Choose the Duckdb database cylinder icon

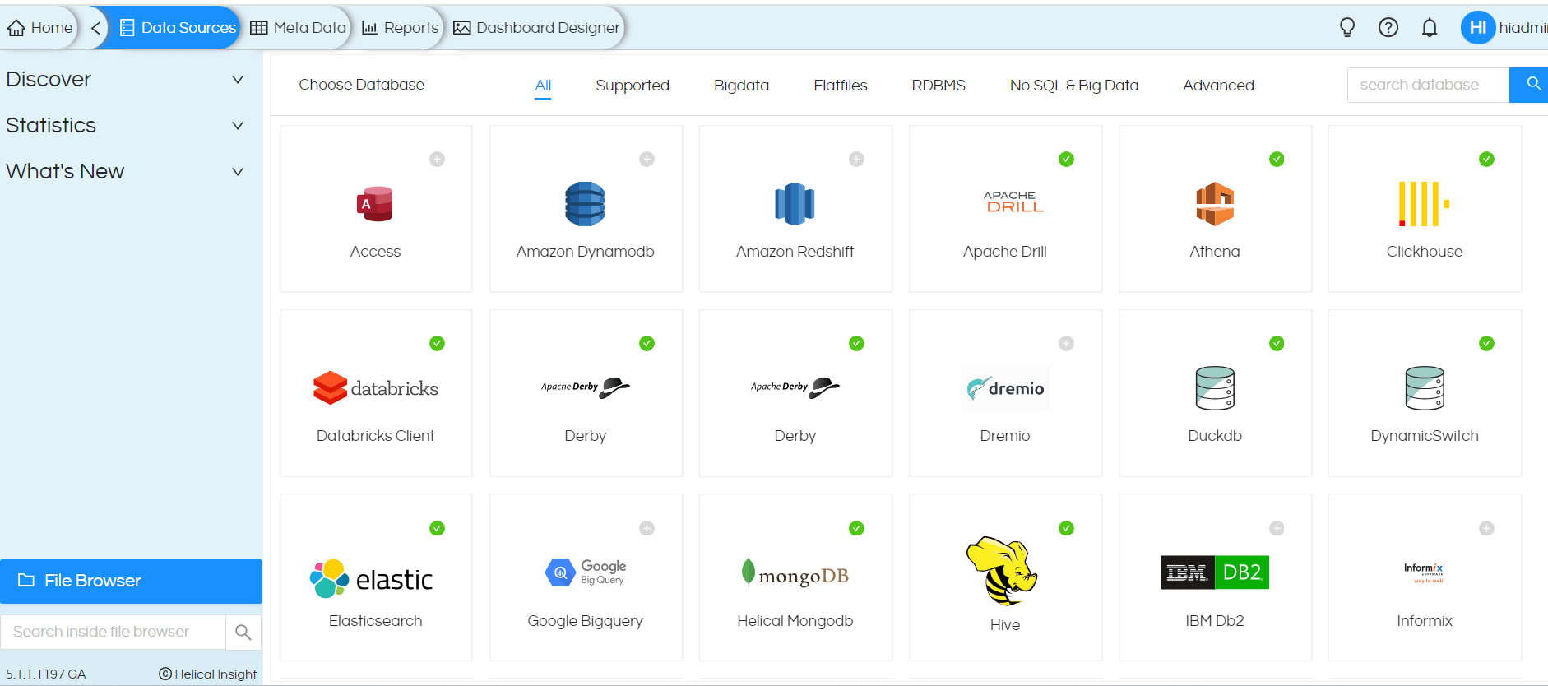1215,388
